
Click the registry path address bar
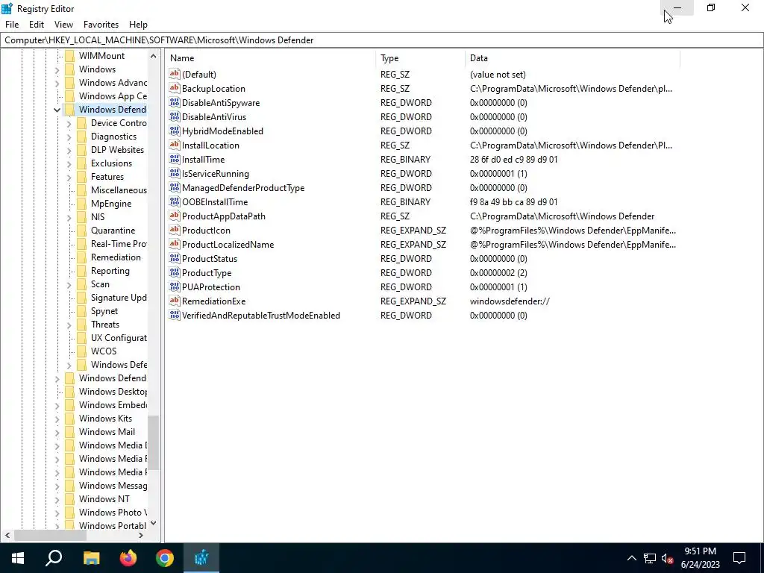tap(381, 40)
